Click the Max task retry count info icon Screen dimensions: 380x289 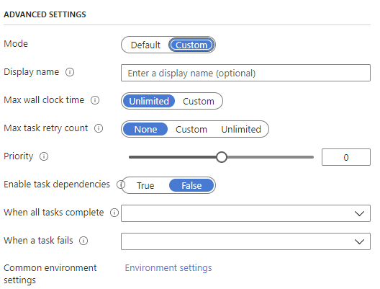point(99,128)
